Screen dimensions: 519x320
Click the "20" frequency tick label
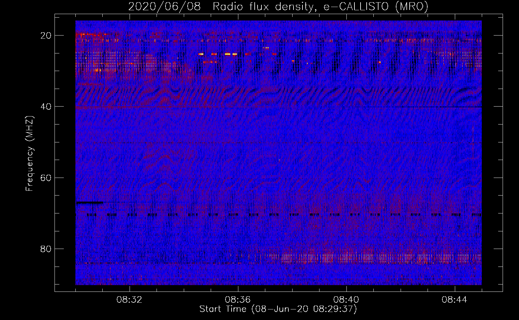pos(46,36)
